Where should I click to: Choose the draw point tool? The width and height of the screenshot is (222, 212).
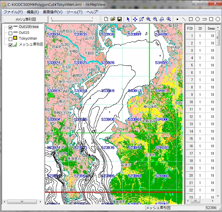click(177, 19)
